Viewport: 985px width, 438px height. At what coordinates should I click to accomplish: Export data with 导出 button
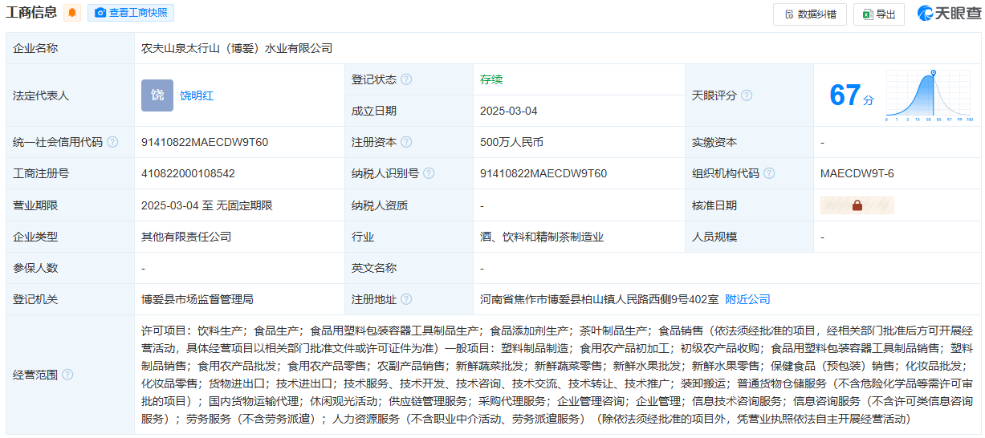878,14
